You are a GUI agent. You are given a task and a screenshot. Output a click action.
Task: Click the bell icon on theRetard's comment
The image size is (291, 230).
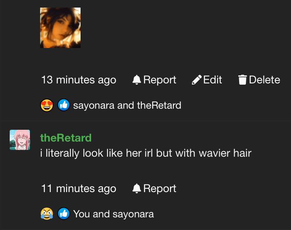(137, 188)
